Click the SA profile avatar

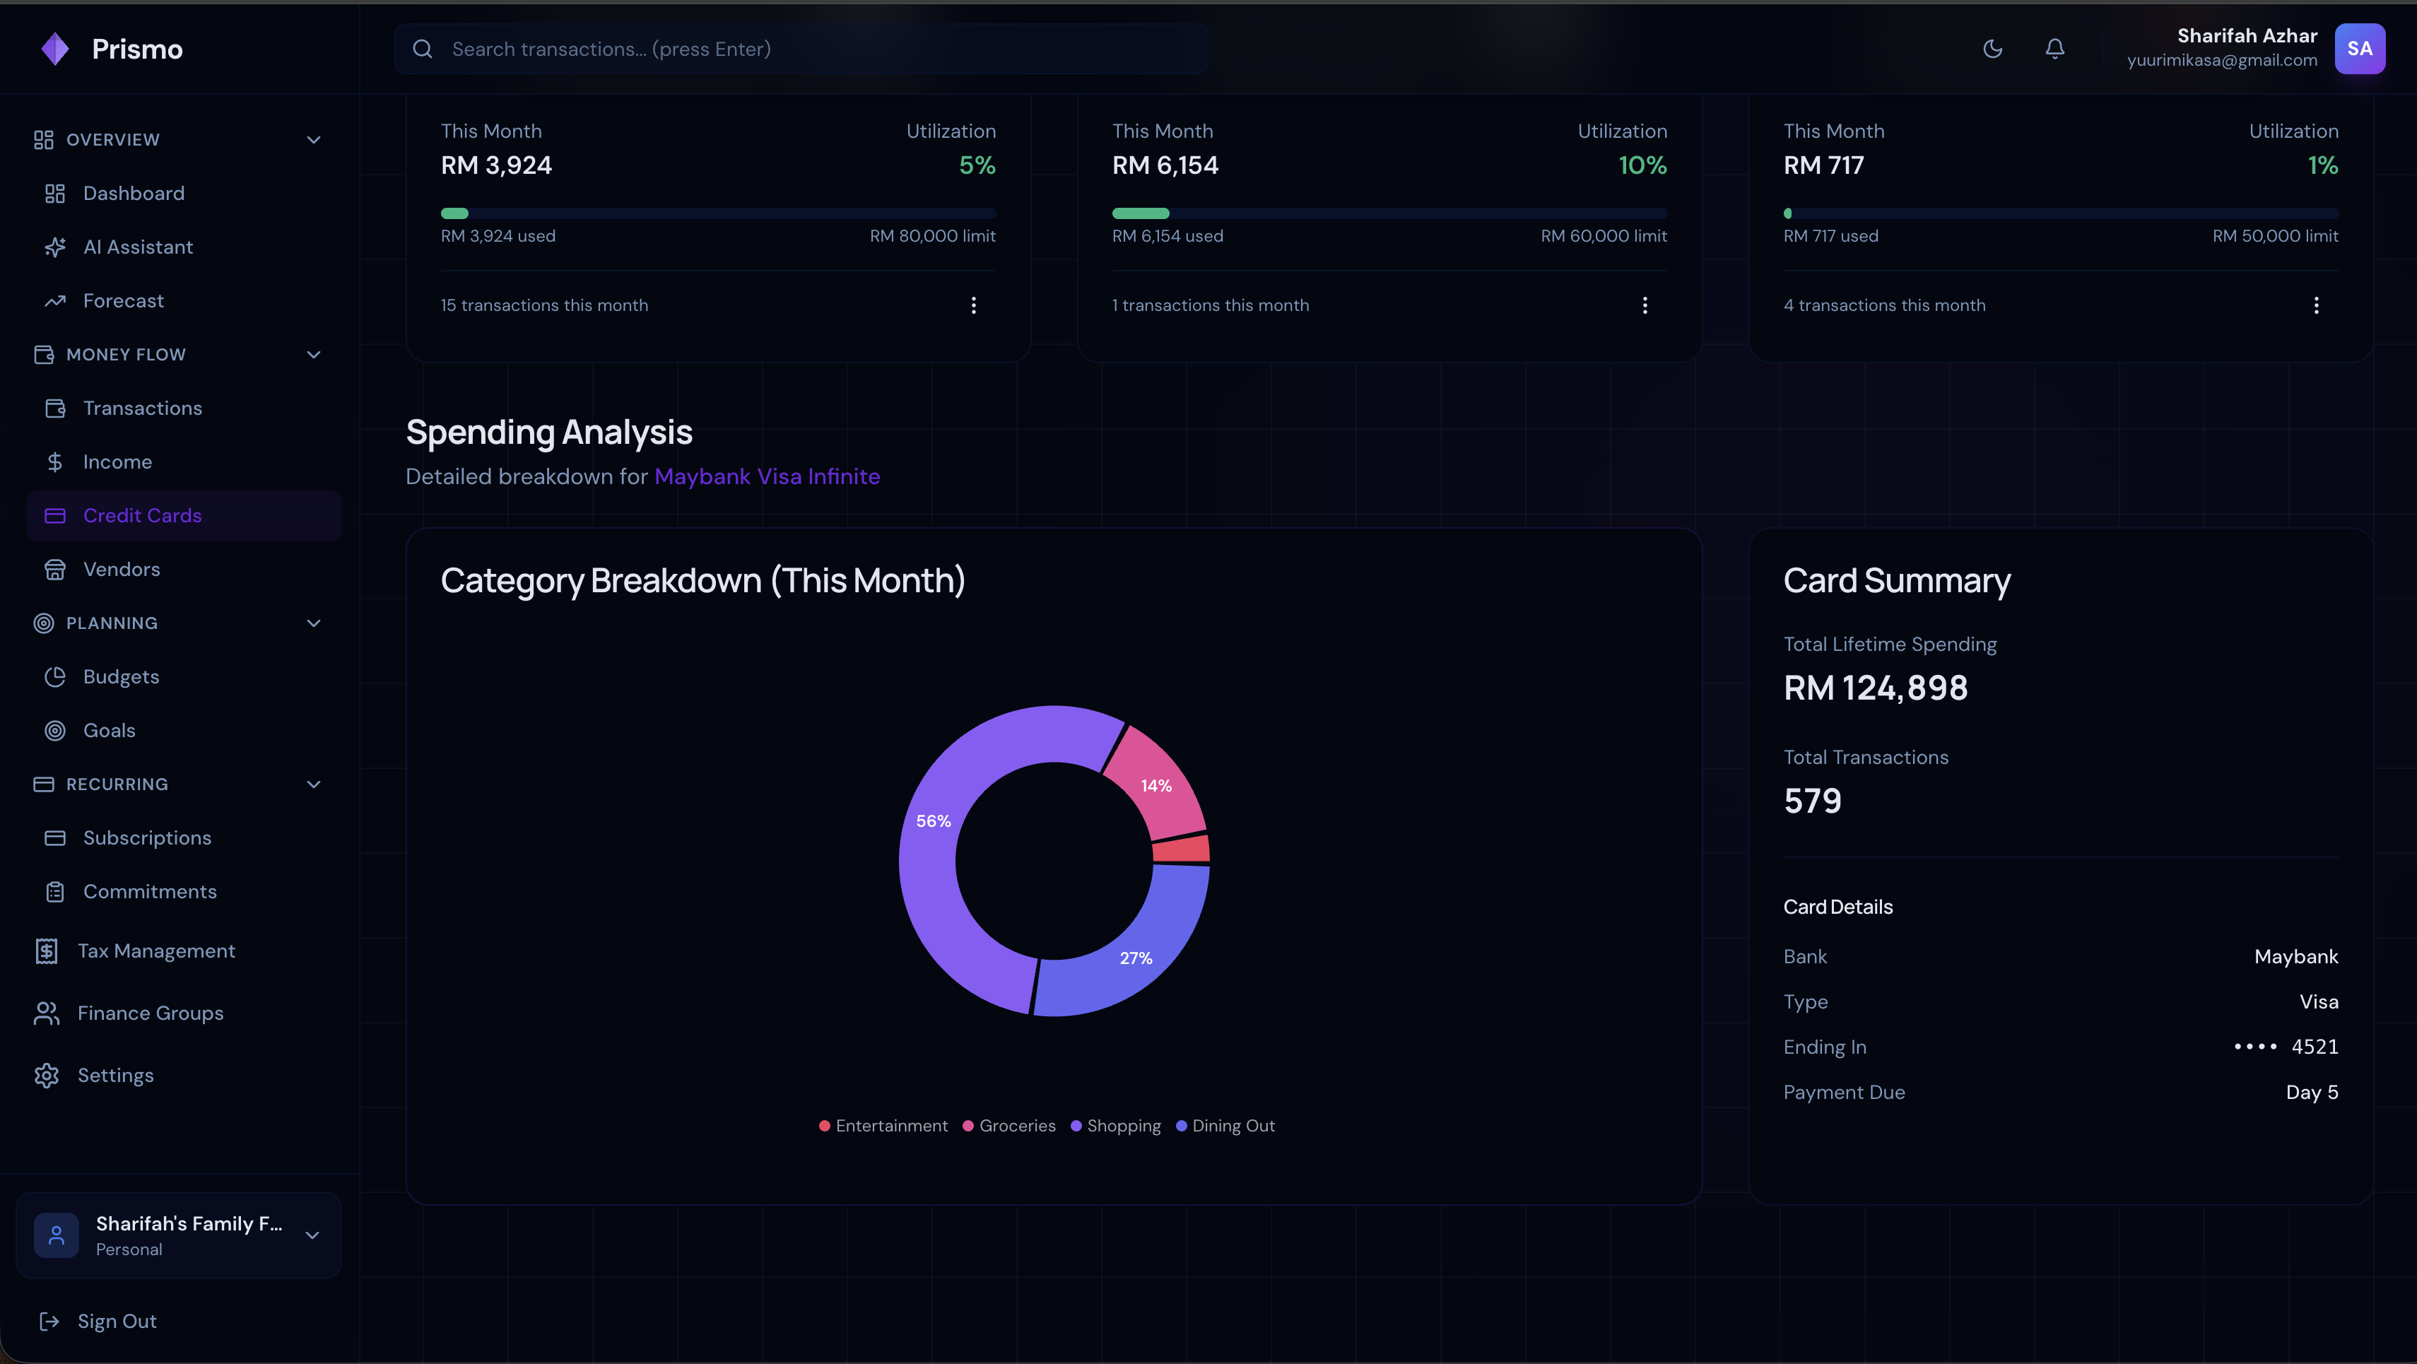[x=2359, y=49]
